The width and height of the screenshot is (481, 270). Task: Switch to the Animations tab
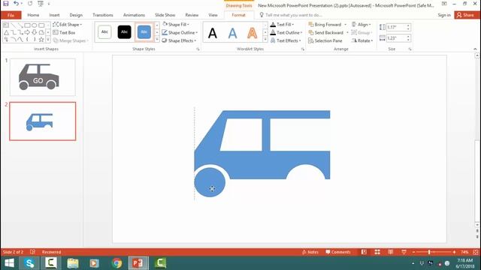(134, 15)
